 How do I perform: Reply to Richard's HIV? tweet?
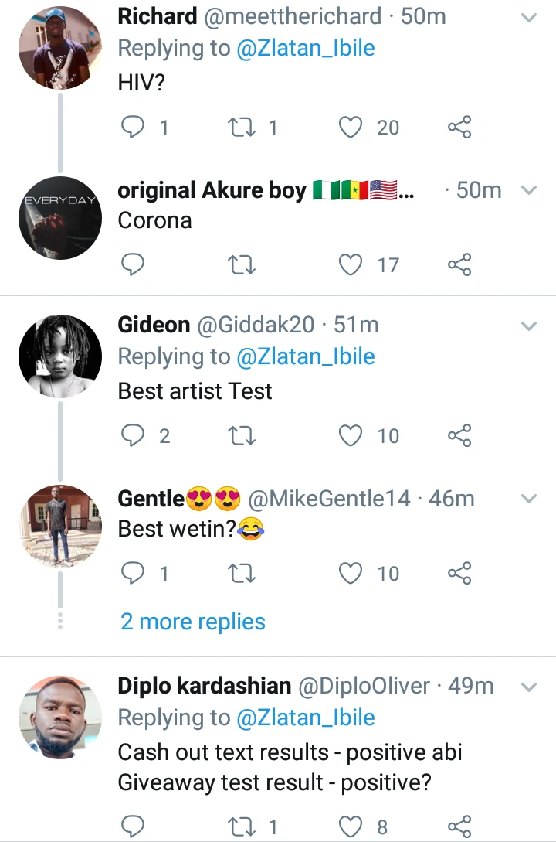[x=134, y=127]
